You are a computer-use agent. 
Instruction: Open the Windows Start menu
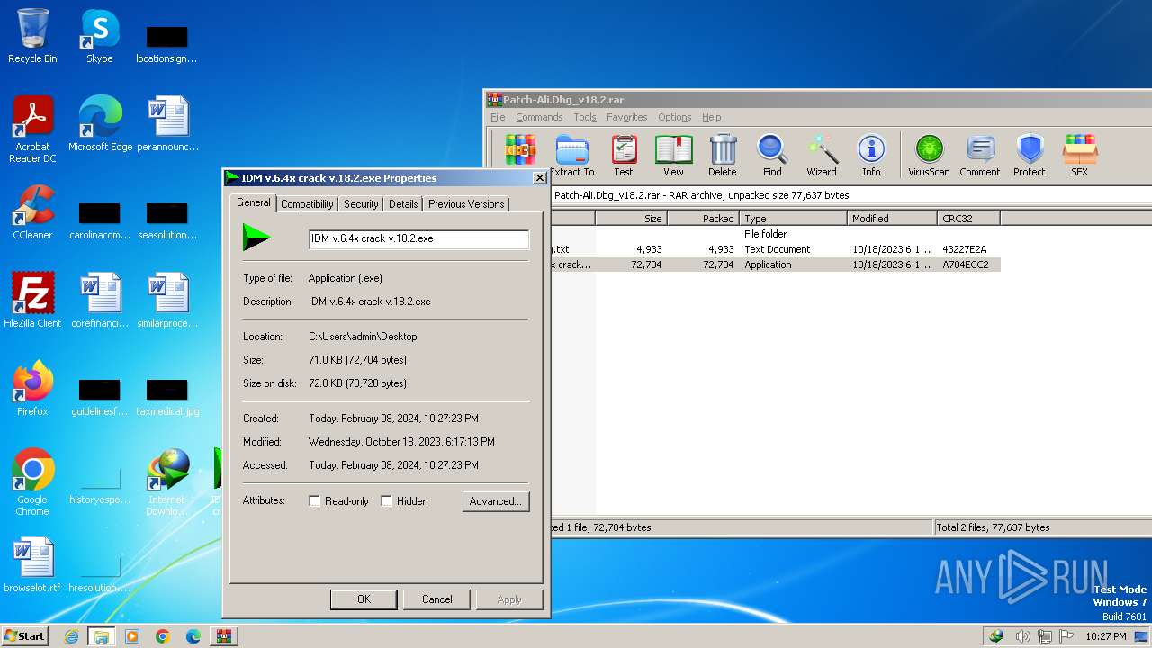coord(24,635)
